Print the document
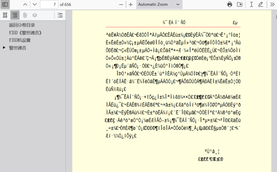Image resolution: width=277 pixels, height=172 pixels. click(x=230, y=4)
